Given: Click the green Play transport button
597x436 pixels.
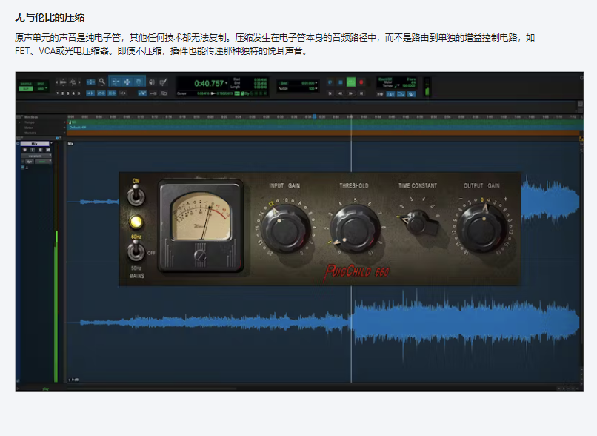Looking at the screenshot, I should 351,82.
